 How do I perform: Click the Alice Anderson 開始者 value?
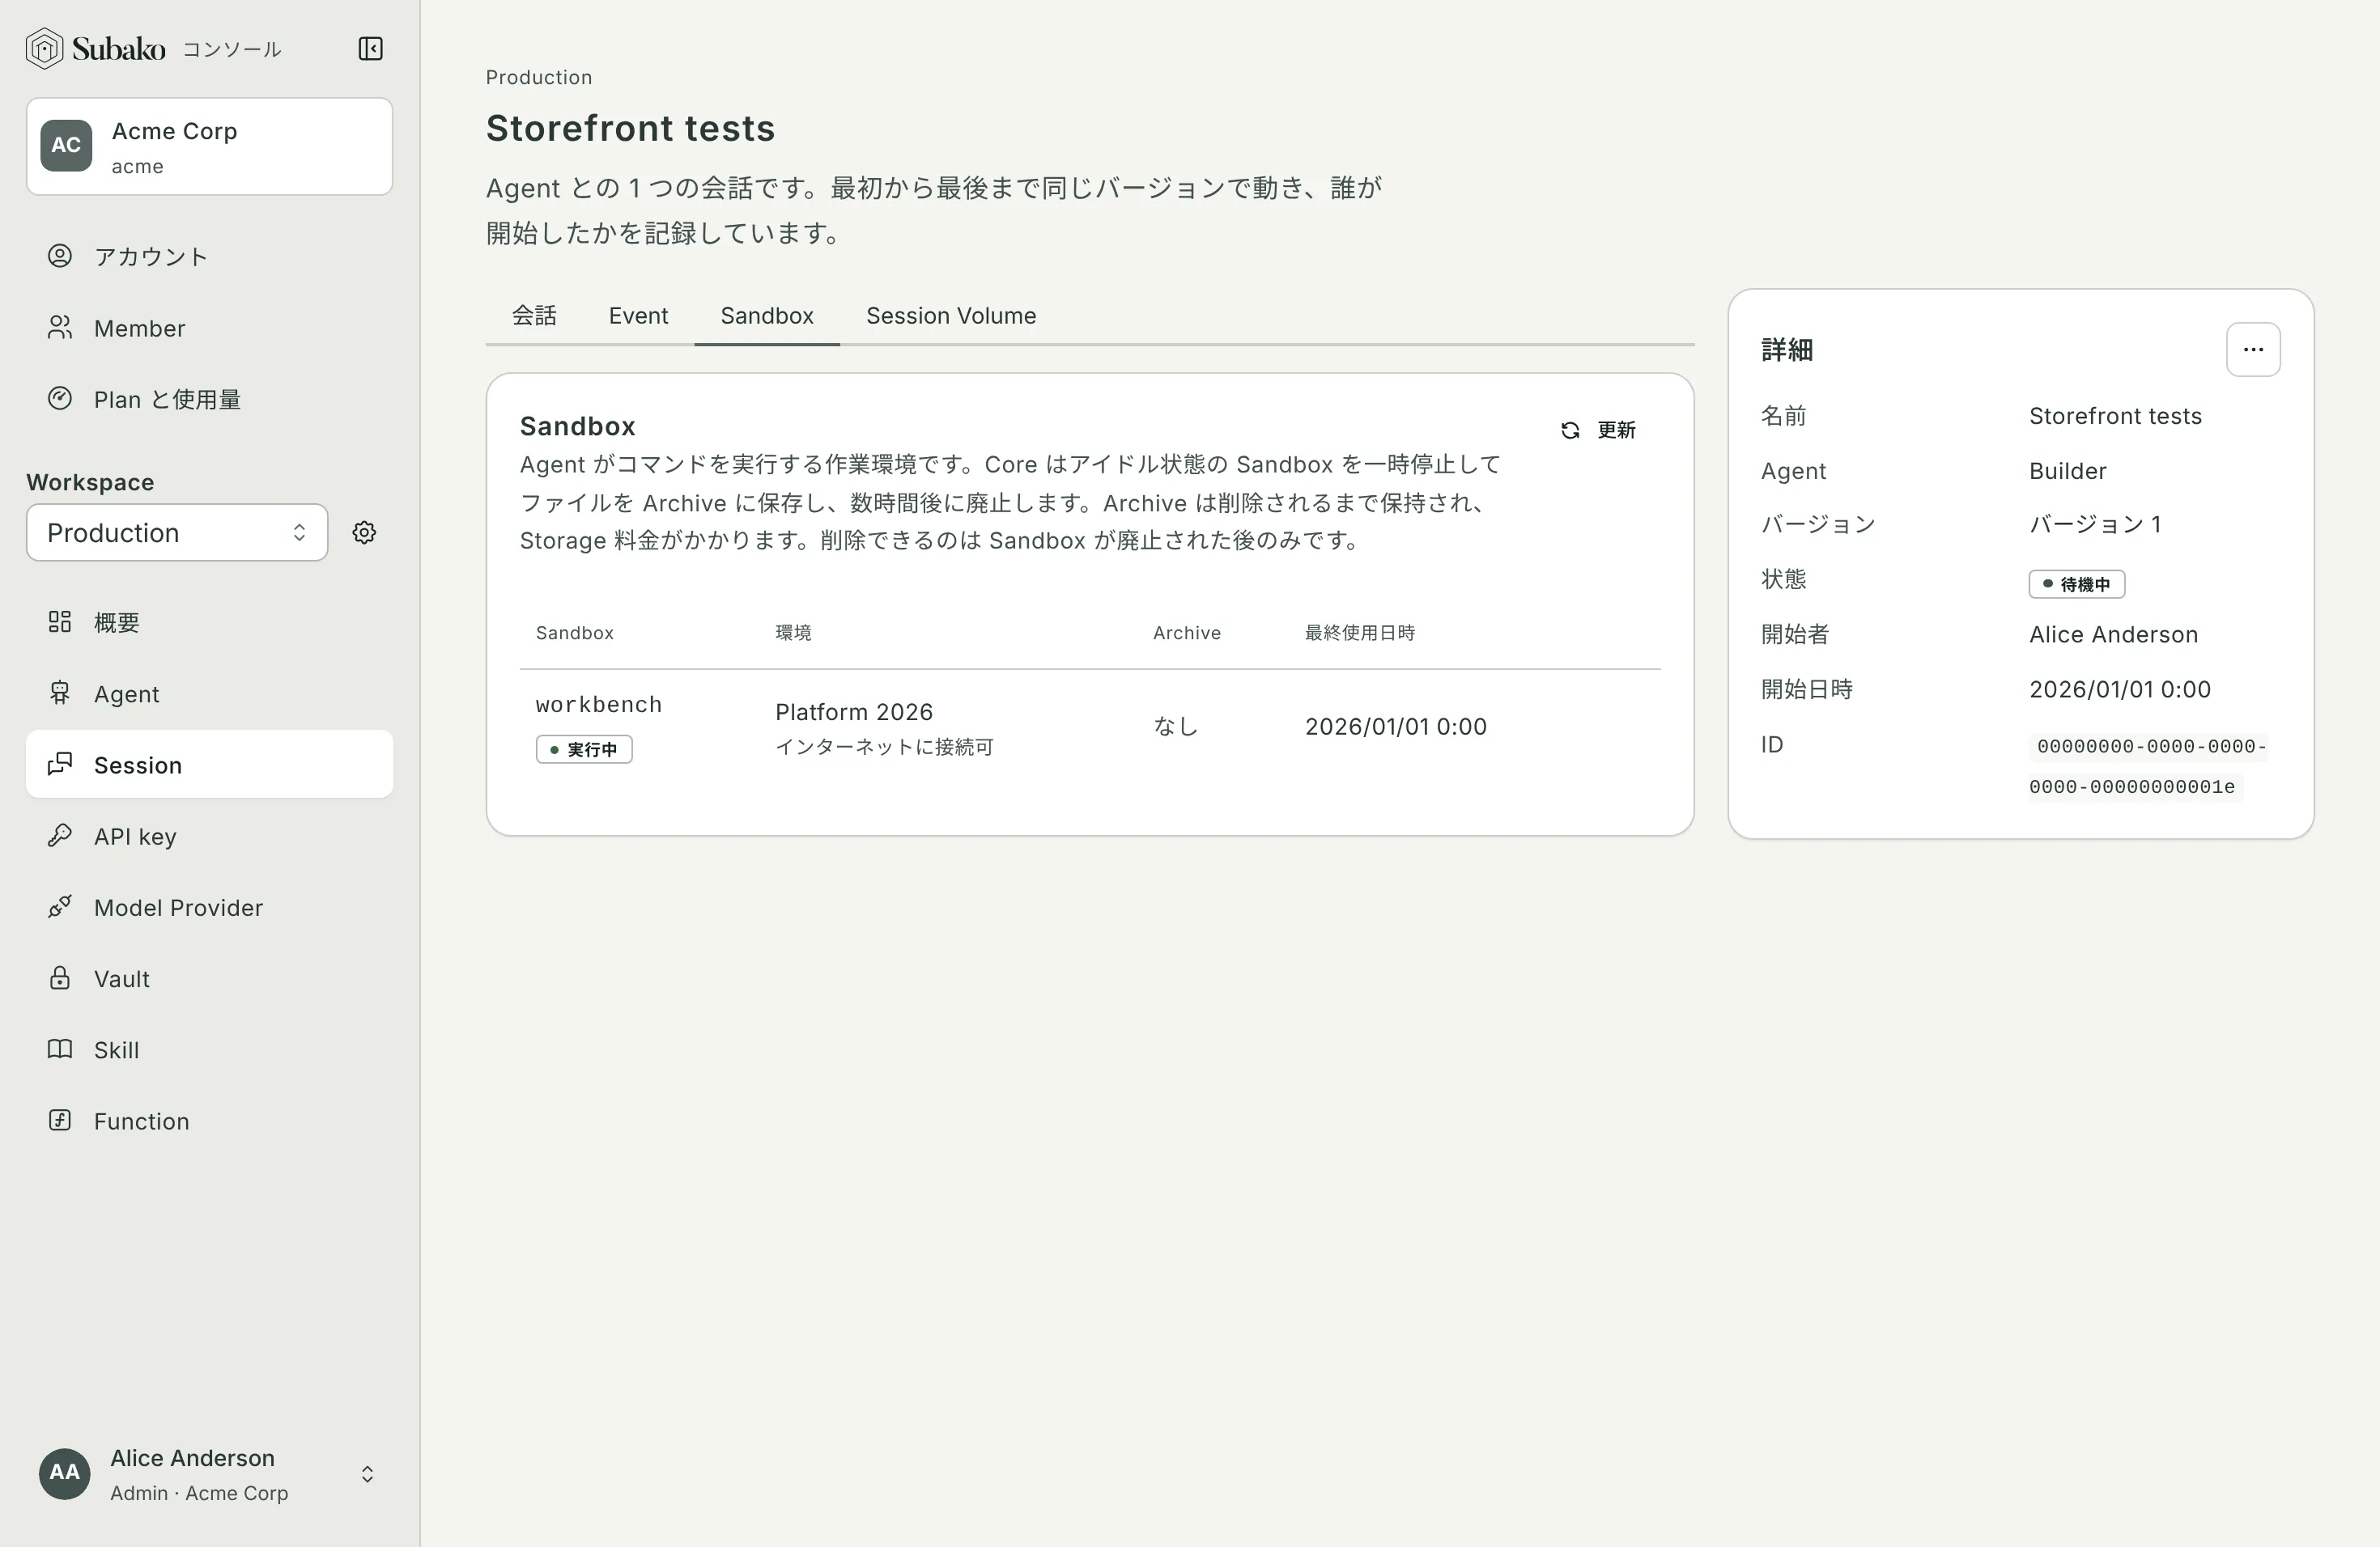coord(2113,634)
